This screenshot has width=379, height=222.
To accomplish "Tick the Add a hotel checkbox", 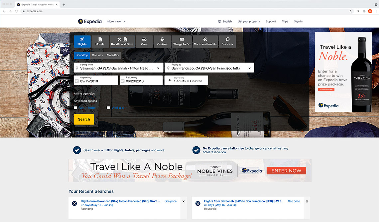I will (76, 108).
